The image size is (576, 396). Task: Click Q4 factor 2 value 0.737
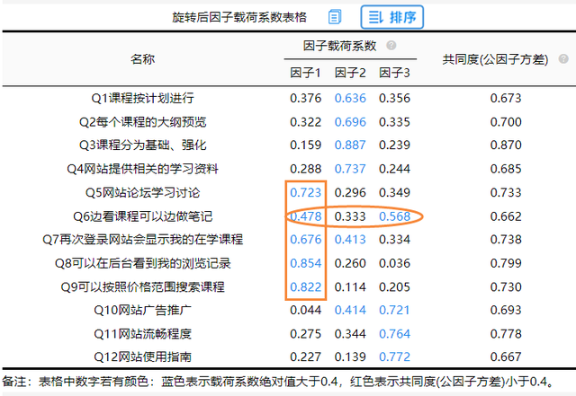pyautogui.click(x=350, y=169)
